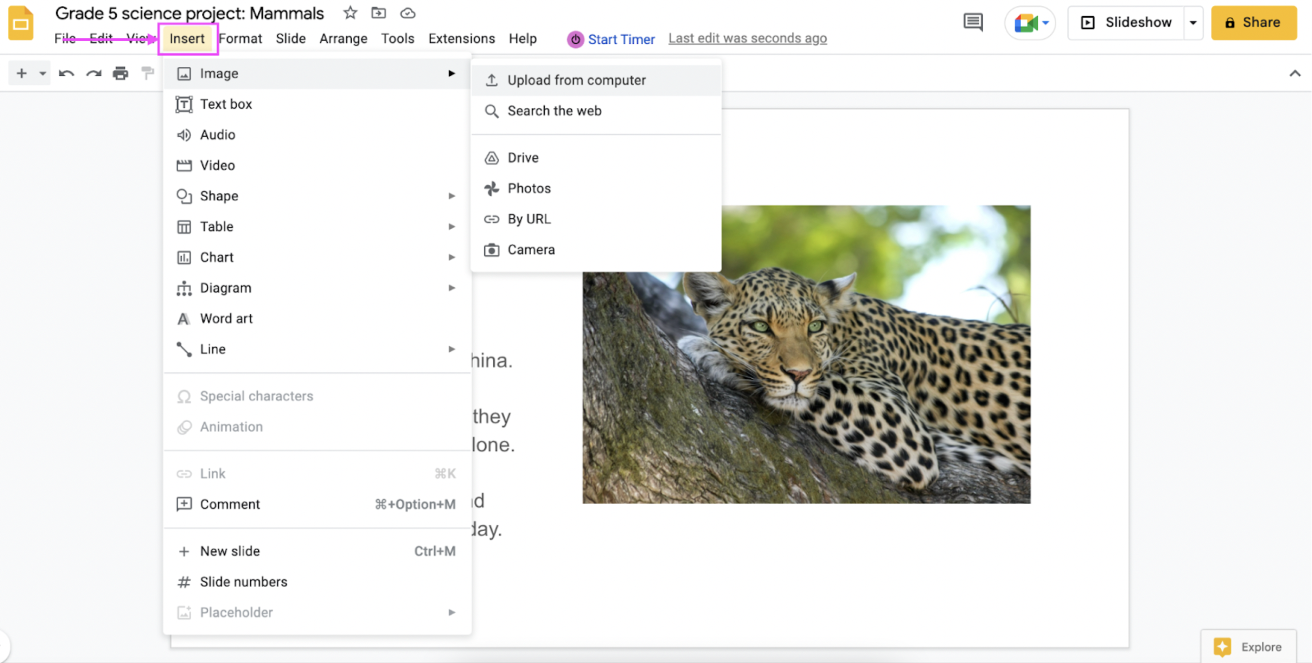Click Upload from computer
This screenshot has height=663, width=1312.
point(596,80)
